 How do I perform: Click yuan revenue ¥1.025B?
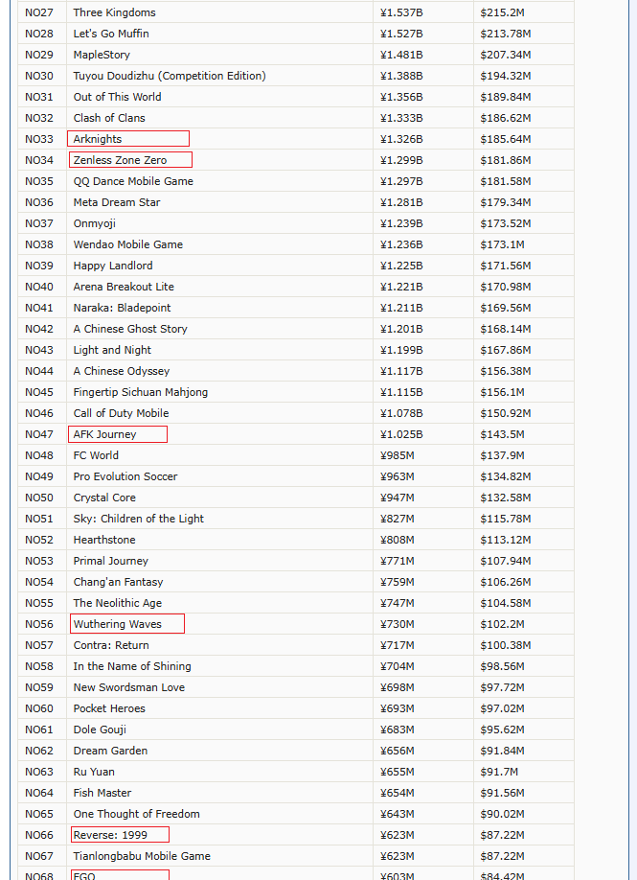tap(401, 434)
